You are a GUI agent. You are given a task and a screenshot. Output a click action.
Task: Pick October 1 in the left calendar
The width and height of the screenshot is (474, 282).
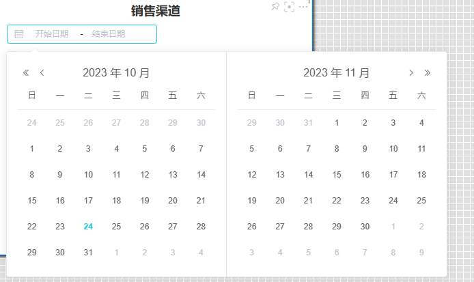[31, 149]
